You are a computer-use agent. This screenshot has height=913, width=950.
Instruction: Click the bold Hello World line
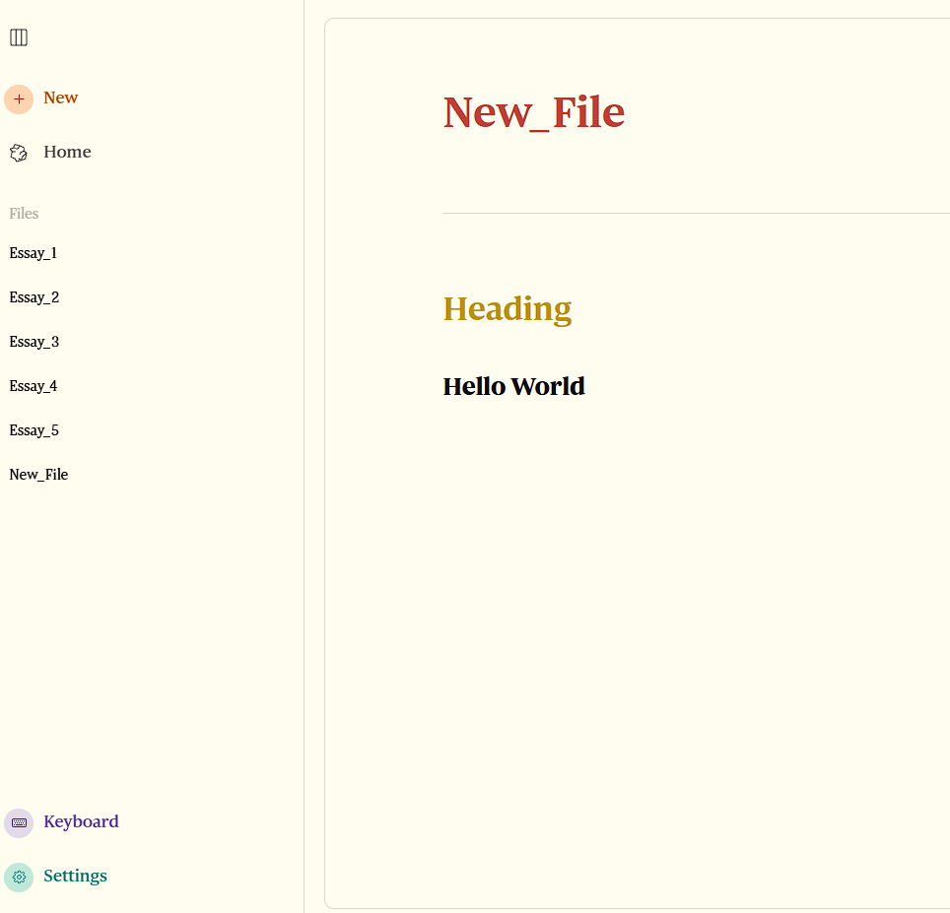point(513,386)
